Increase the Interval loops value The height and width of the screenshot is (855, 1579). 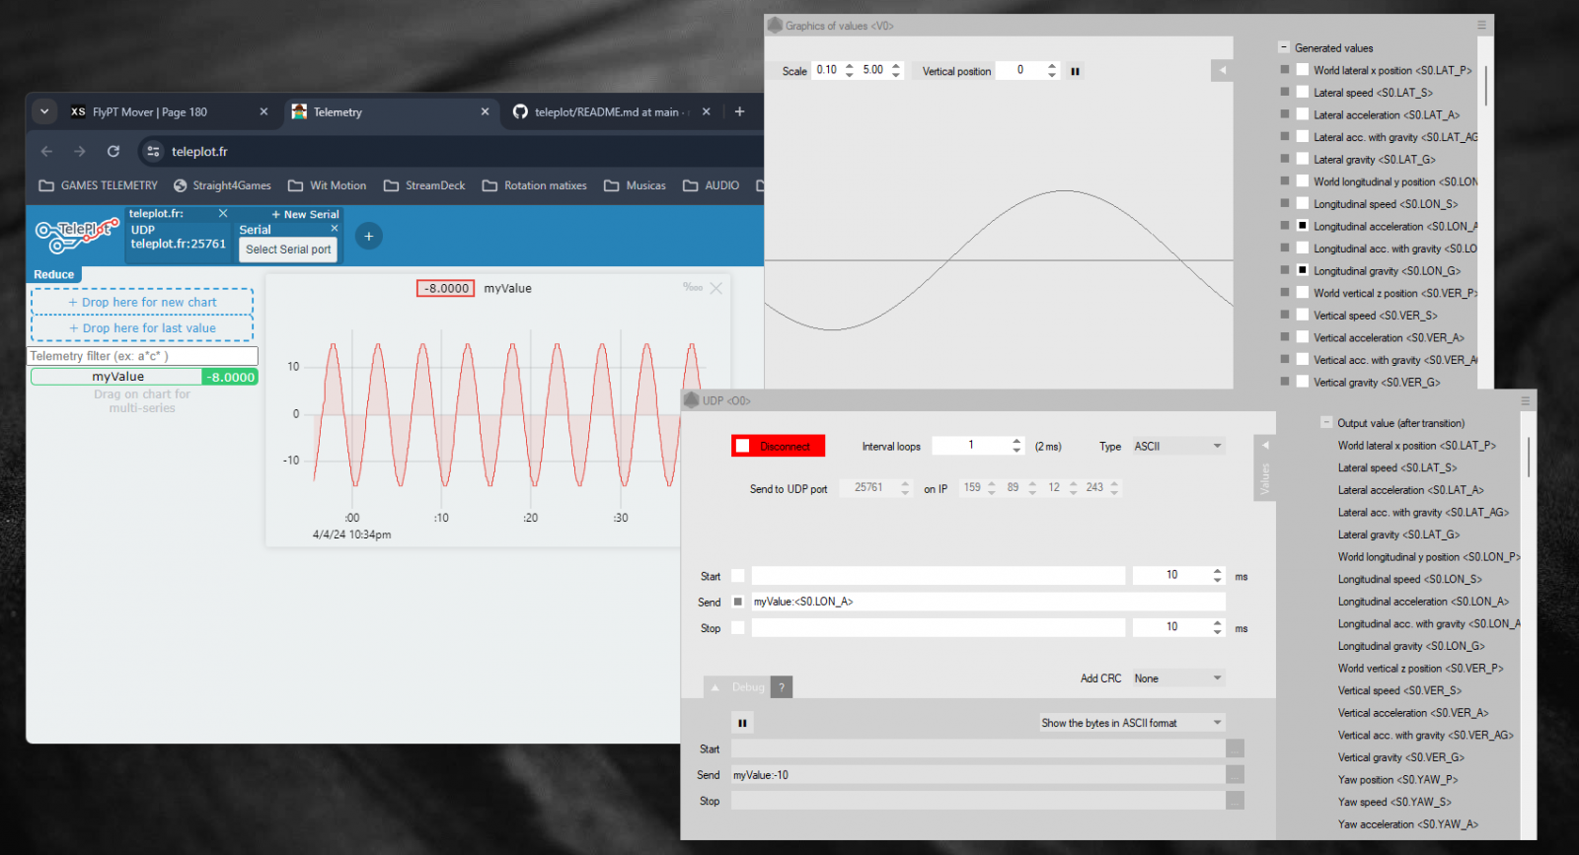[x=1016, y=442]
